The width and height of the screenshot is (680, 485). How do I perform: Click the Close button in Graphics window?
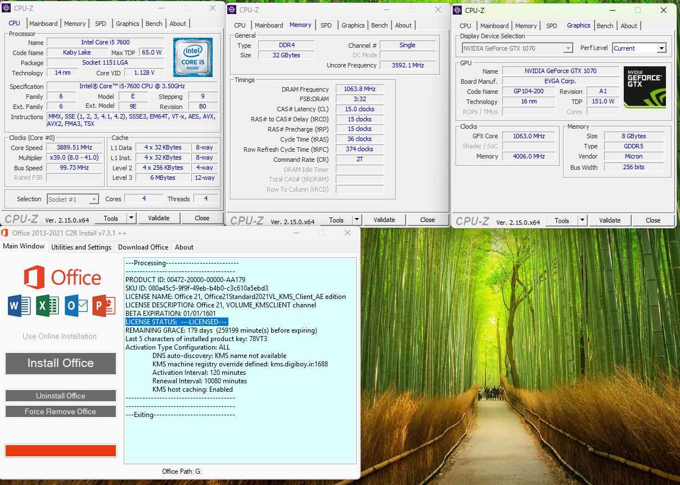pos(653,220)
